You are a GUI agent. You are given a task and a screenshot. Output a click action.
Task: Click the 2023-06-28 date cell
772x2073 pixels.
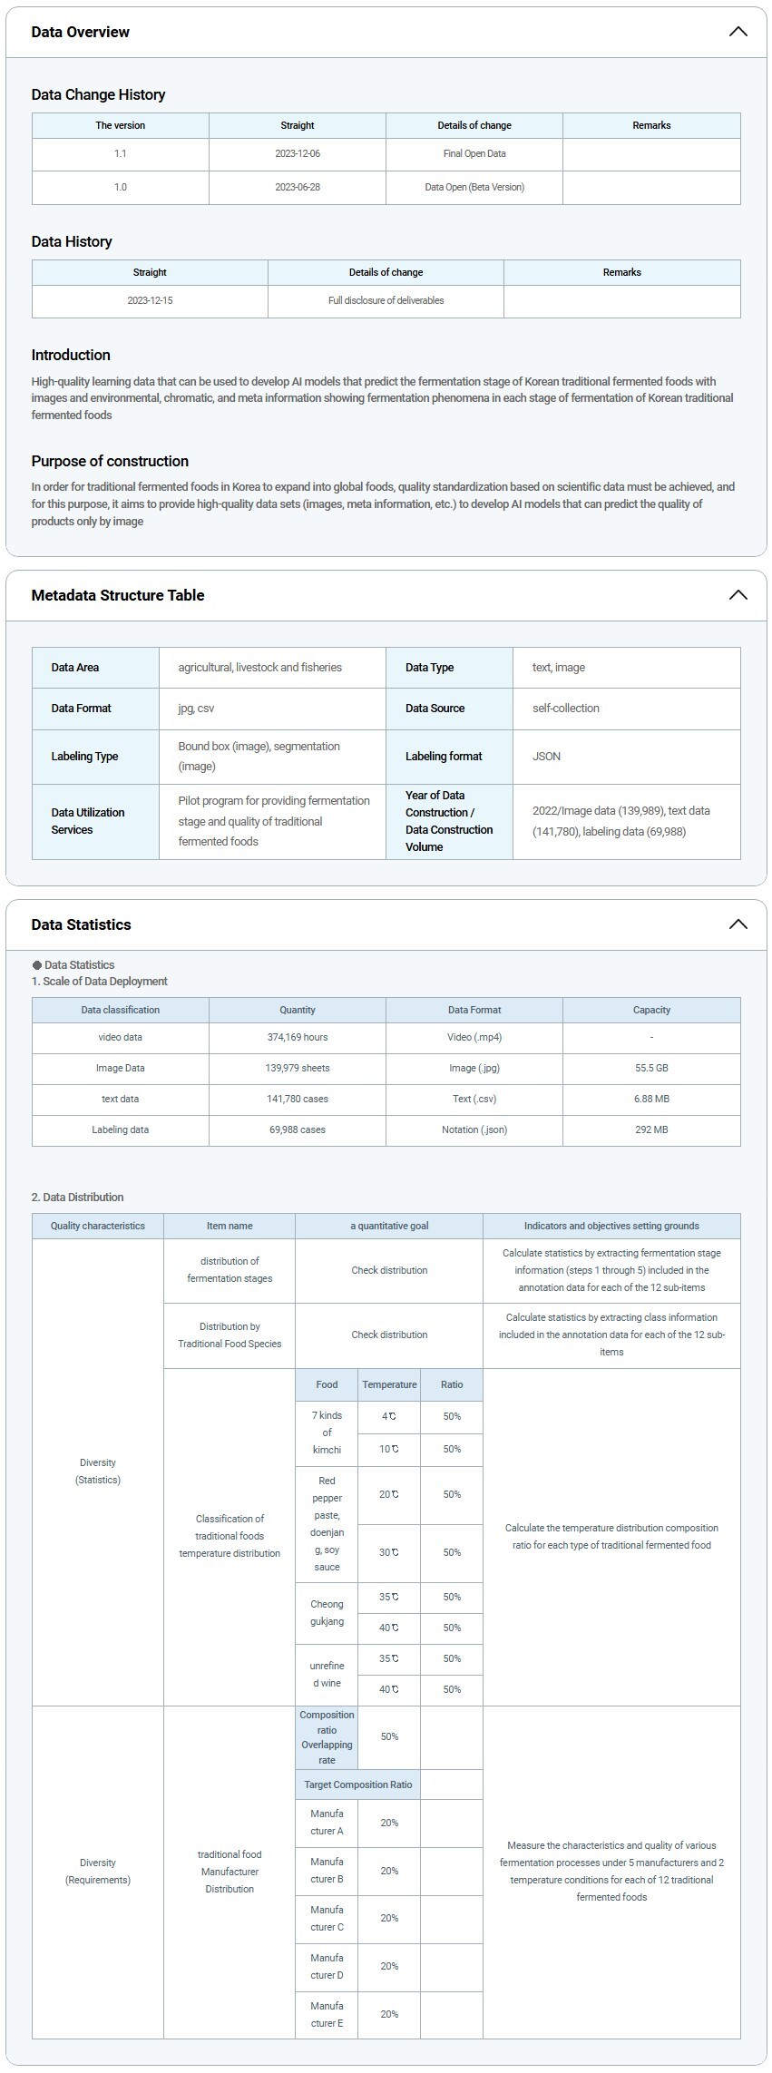(x=298, y=188)
